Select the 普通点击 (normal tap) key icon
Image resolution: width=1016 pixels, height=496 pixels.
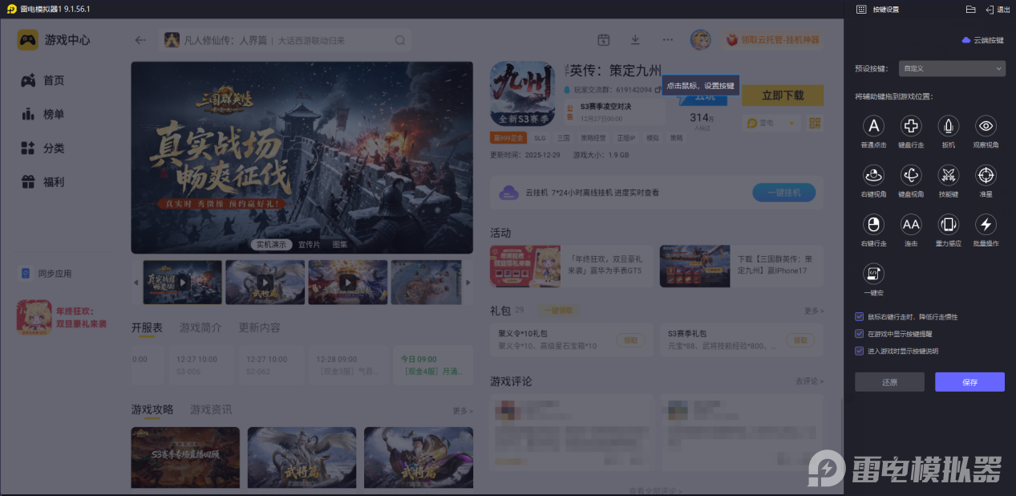pos(873,126)
